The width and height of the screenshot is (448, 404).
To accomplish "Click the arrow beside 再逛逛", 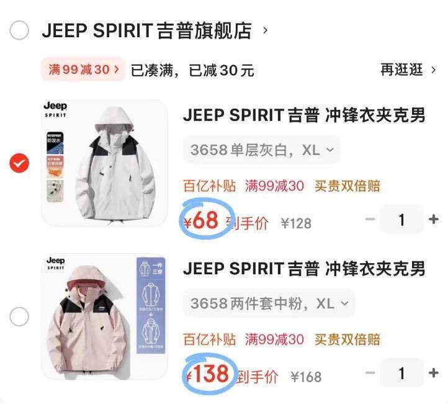I will pyautogui.click(x=434, y=70).
